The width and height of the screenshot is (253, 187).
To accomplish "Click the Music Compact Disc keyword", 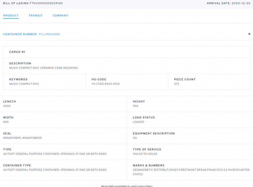I will point(24,84).
